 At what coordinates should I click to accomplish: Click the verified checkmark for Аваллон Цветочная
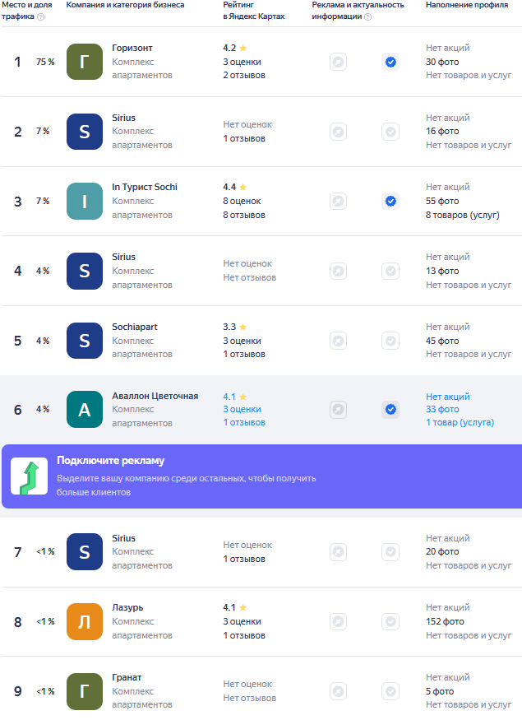coord(390,409)
